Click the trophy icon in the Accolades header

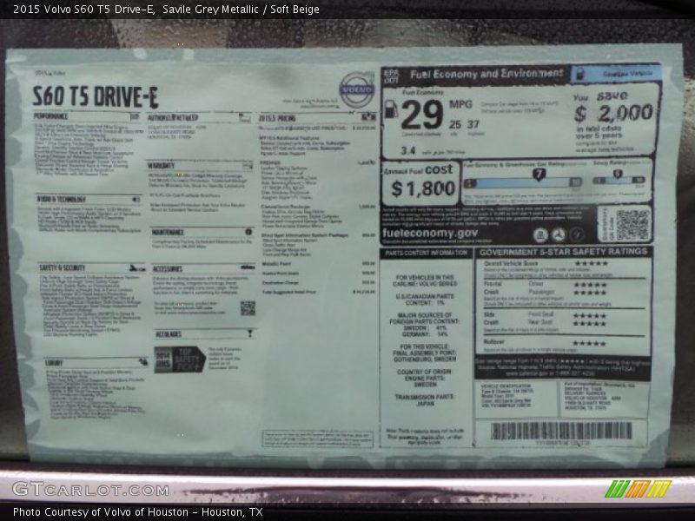click(250, 333)
